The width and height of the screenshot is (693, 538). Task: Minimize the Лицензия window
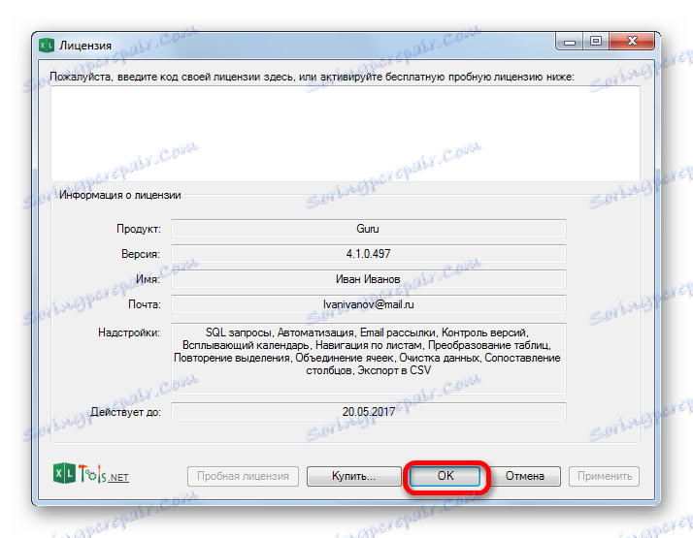click(x=569, y=42)
